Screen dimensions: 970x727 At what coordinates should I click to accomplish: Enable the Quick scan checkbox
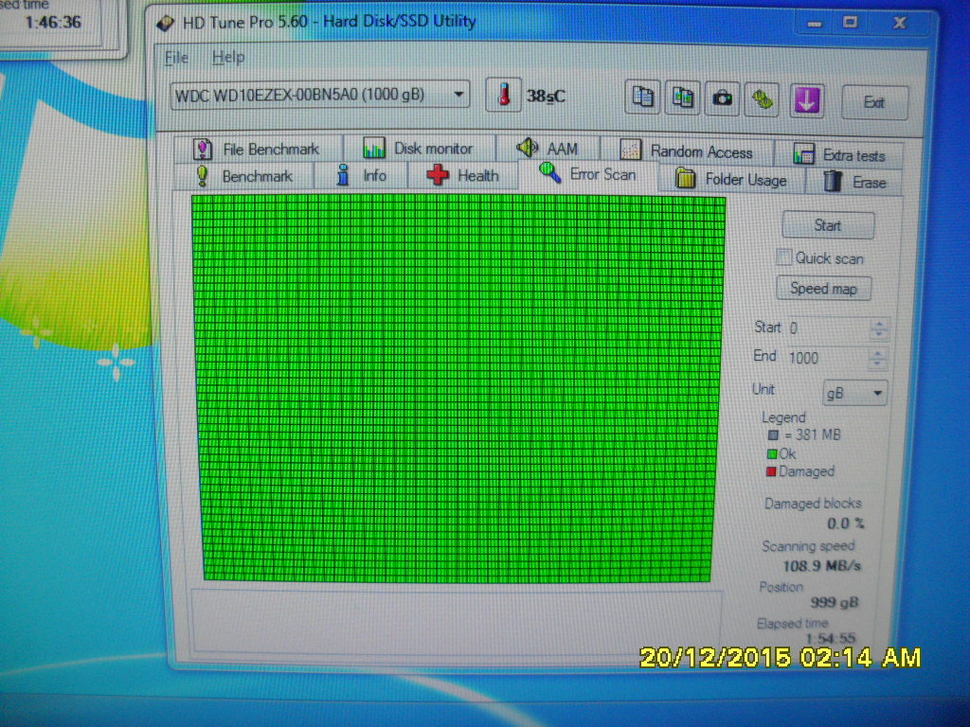pos(783,257)
